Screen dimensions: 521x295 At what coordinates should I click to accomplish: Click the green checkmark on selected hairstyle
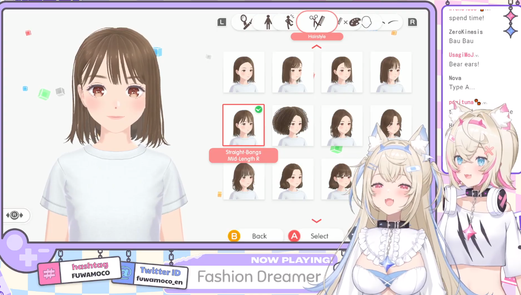[258, 109]
